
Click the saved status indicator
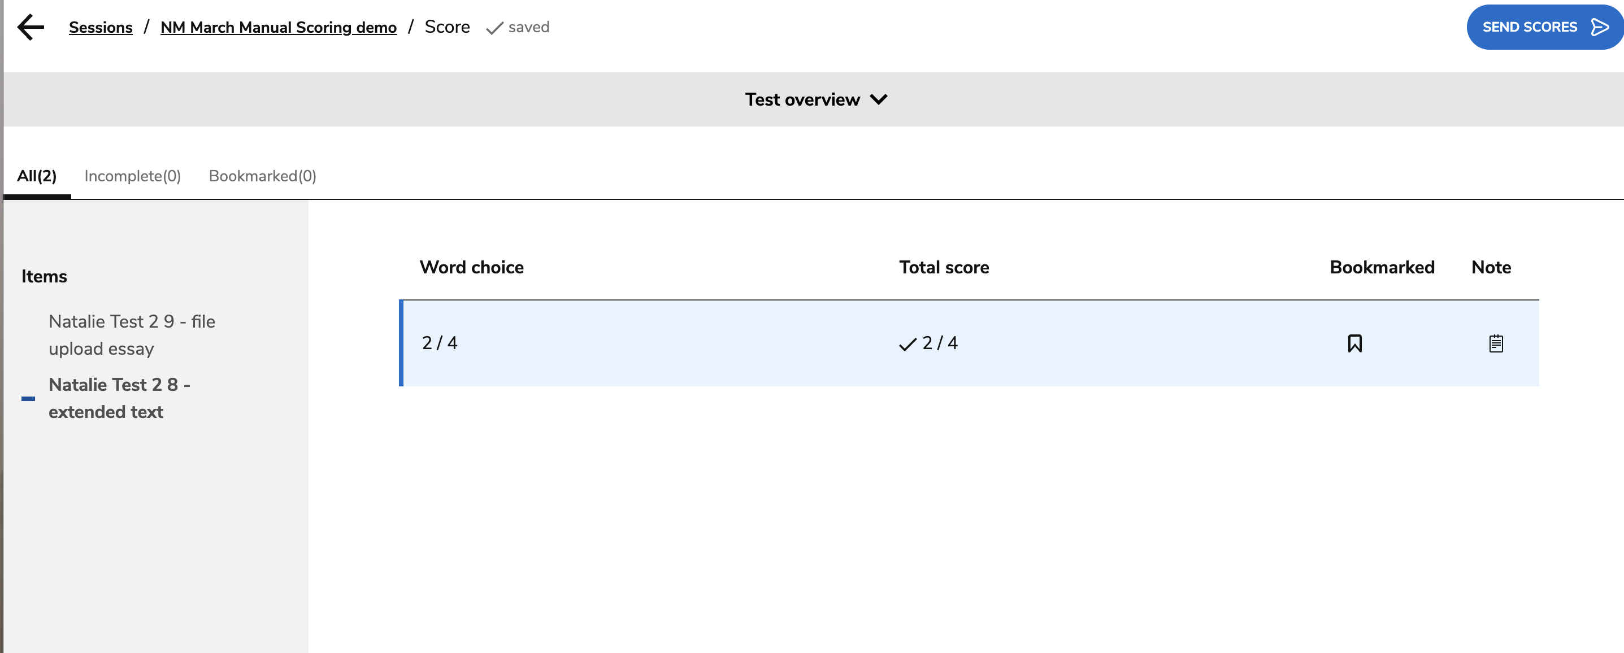(x=518, y=27)
